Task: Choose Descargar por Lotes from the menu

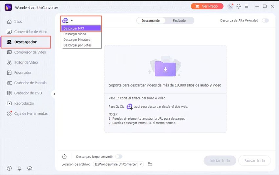Action: (81, 45)
